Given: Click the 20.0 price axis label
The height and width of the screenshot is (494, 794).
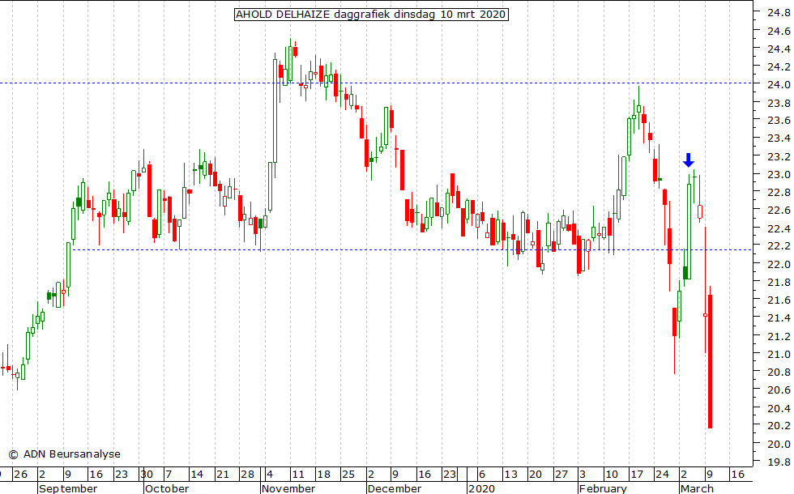Looking at the screenshot, I should coord(779,444).
